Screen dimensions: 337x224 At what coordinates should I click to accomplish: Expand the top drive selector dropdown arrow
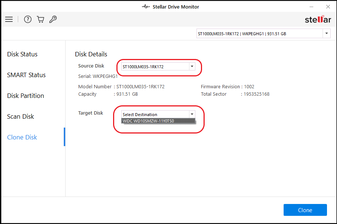coord(327,33)
